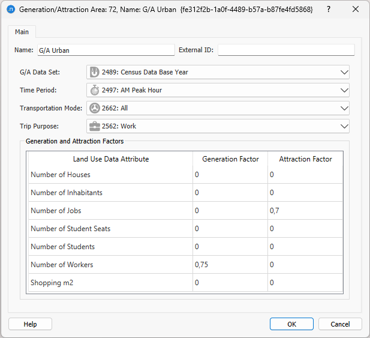Click the question mark help icon in the title bar
Screen dimensions: 370x338
[328, 10]
